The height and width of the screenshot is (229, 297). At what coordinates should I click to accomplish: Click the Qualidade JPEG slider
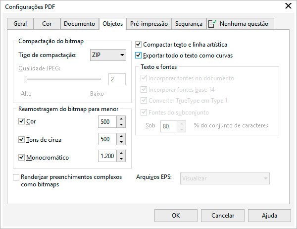click(63, 79)
